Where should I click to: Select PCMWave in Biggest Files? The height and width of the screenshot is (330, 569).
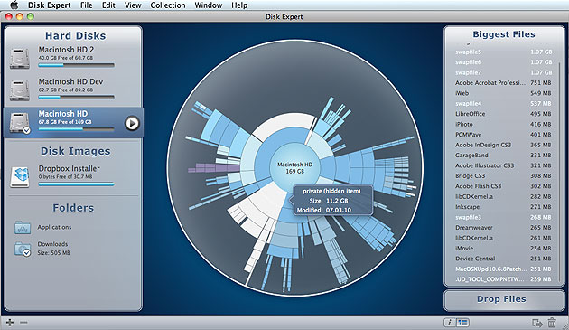pos(504,135)
